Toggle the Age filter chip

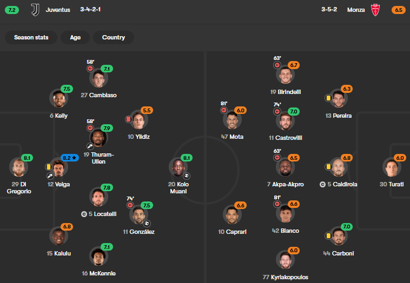pos(75,37)
